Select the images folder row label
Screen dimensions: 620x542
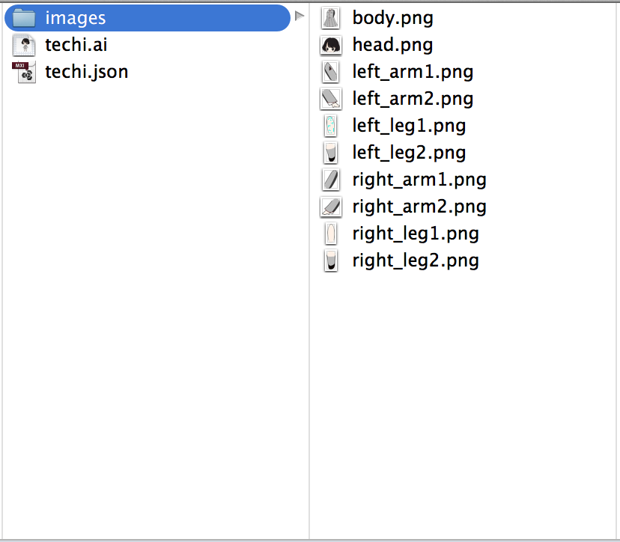pyautogui.click(x=75, y=18)
